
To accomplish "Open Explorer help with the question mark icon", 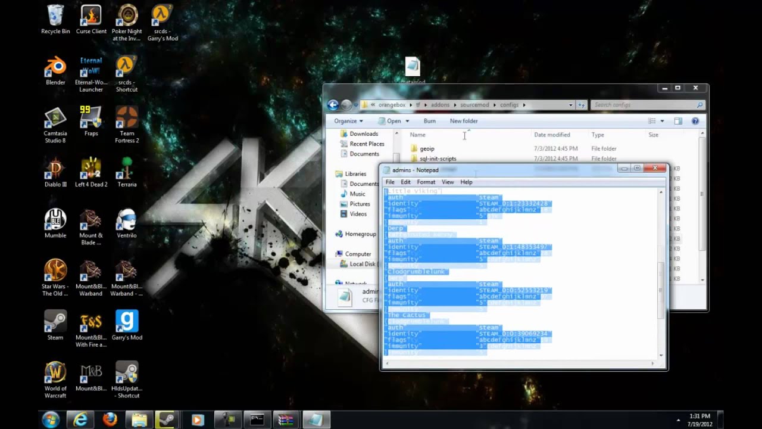I will point(695,121).
